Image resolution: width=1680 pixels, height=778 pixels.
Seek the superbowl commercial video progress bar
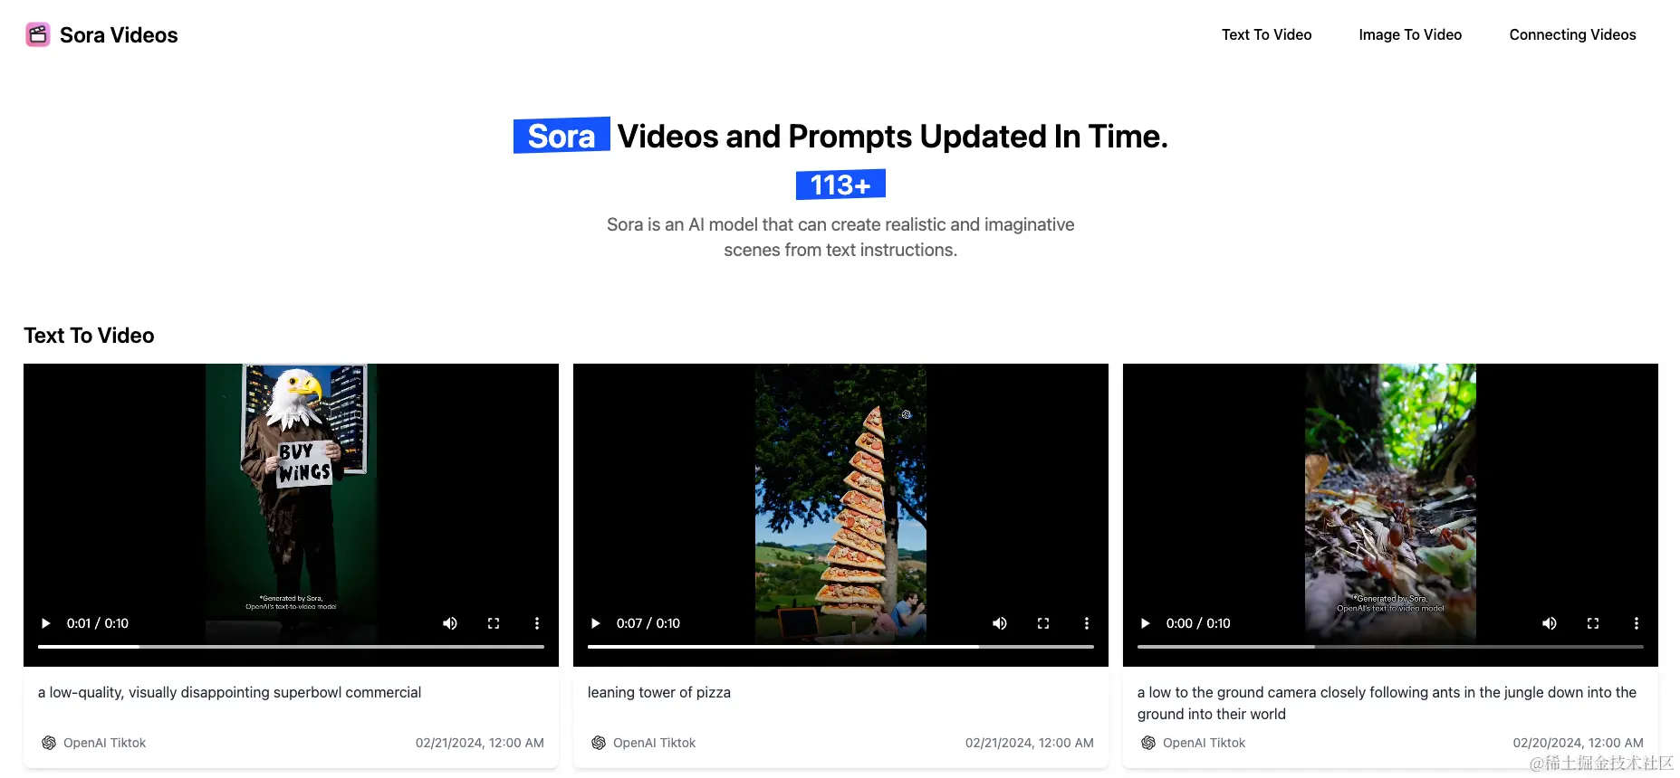[x=291, y=647]
